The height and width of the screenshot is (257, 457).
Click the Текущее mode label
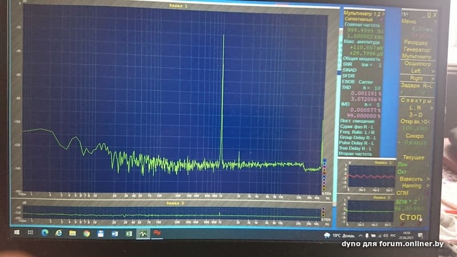(413, 158)
